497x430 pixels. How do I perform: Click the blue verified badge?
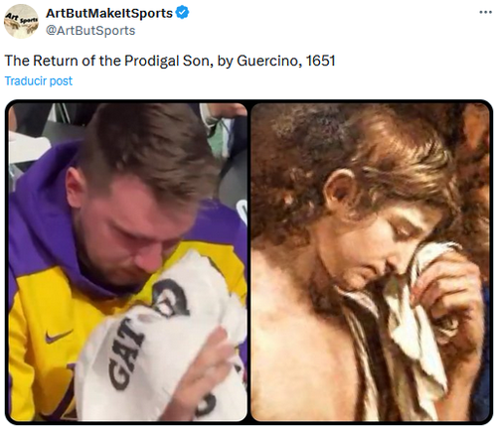click(183, 13)
